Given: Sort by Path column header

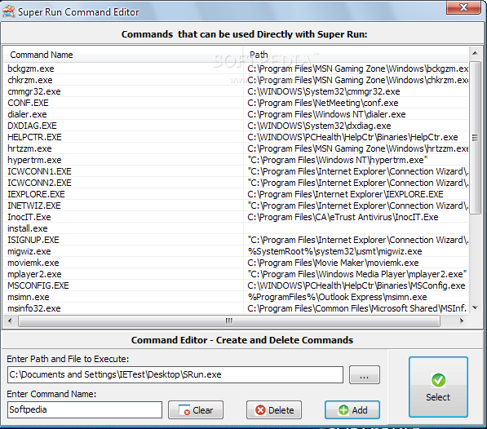Looking at the screenshot, I should click(x=356, y=55).
